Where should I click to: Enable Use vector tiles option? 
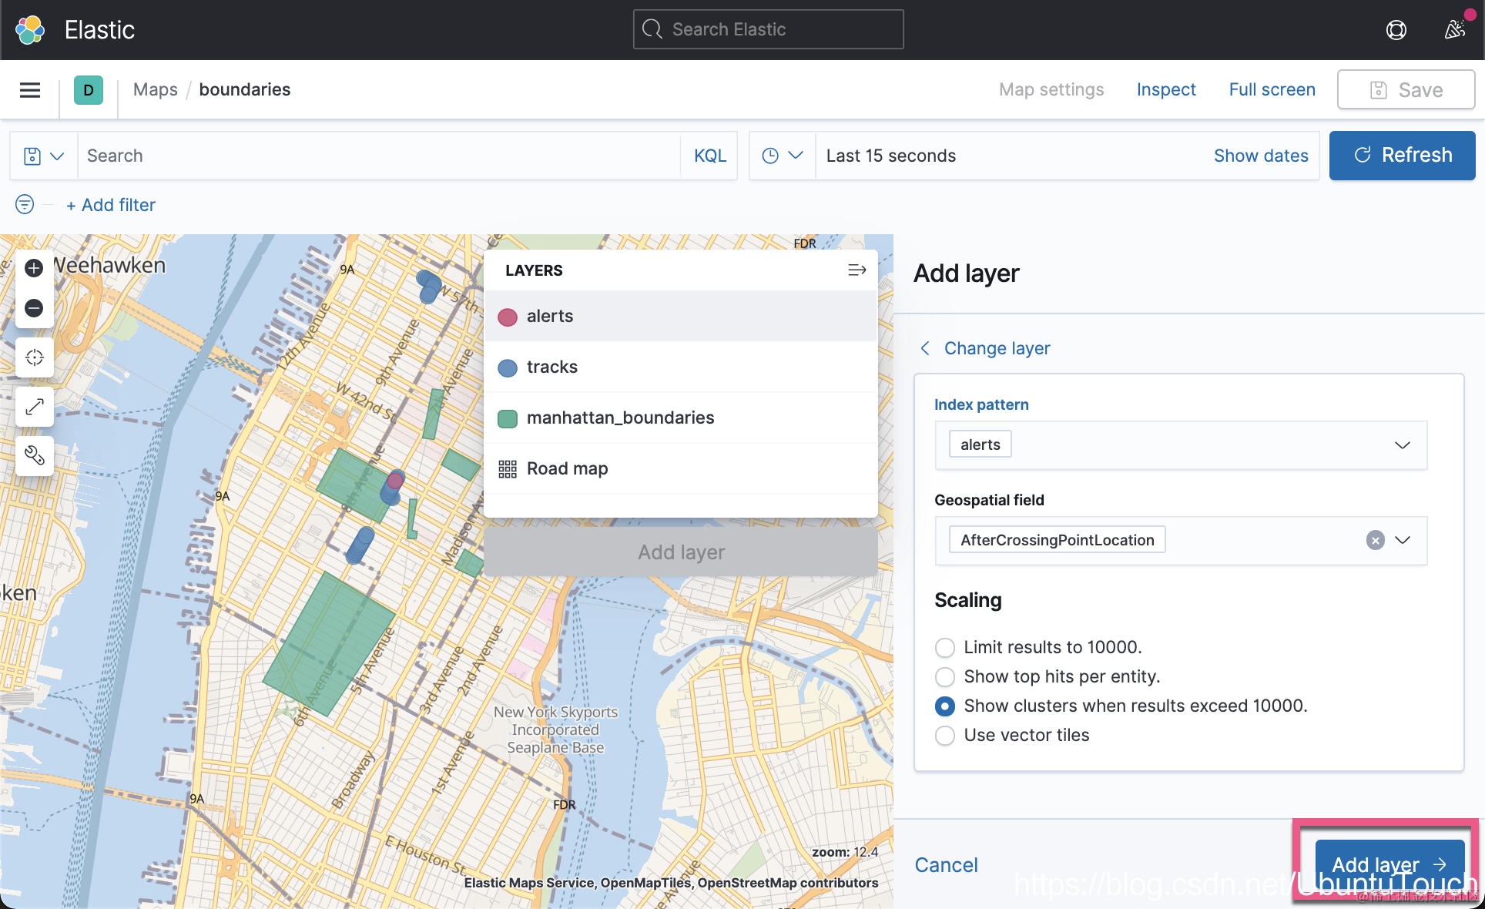(945, 735)
